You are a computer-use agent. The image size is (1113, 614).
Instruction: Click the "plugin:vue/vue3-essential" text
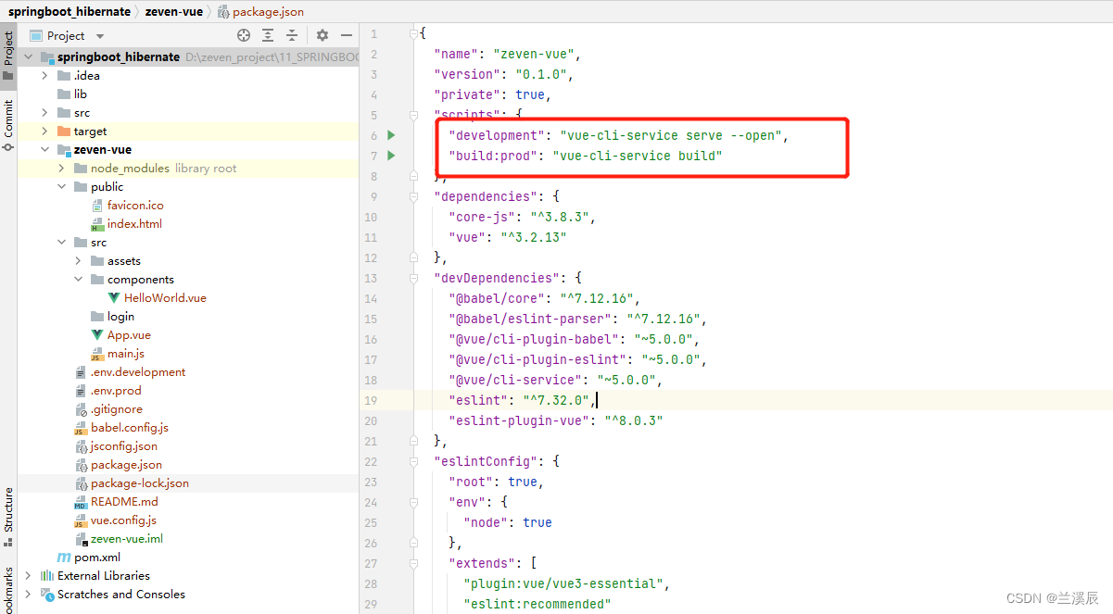pyautogui.click(x=565, y=583)
